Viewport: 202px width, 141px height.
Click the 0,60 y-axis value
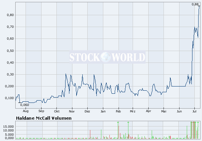[10, 38]
